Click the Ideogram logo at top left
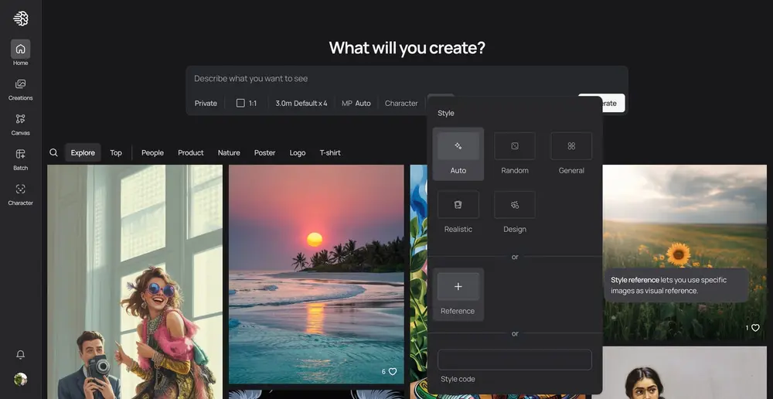This screenshot has width=773, height=399. point(21,19)
